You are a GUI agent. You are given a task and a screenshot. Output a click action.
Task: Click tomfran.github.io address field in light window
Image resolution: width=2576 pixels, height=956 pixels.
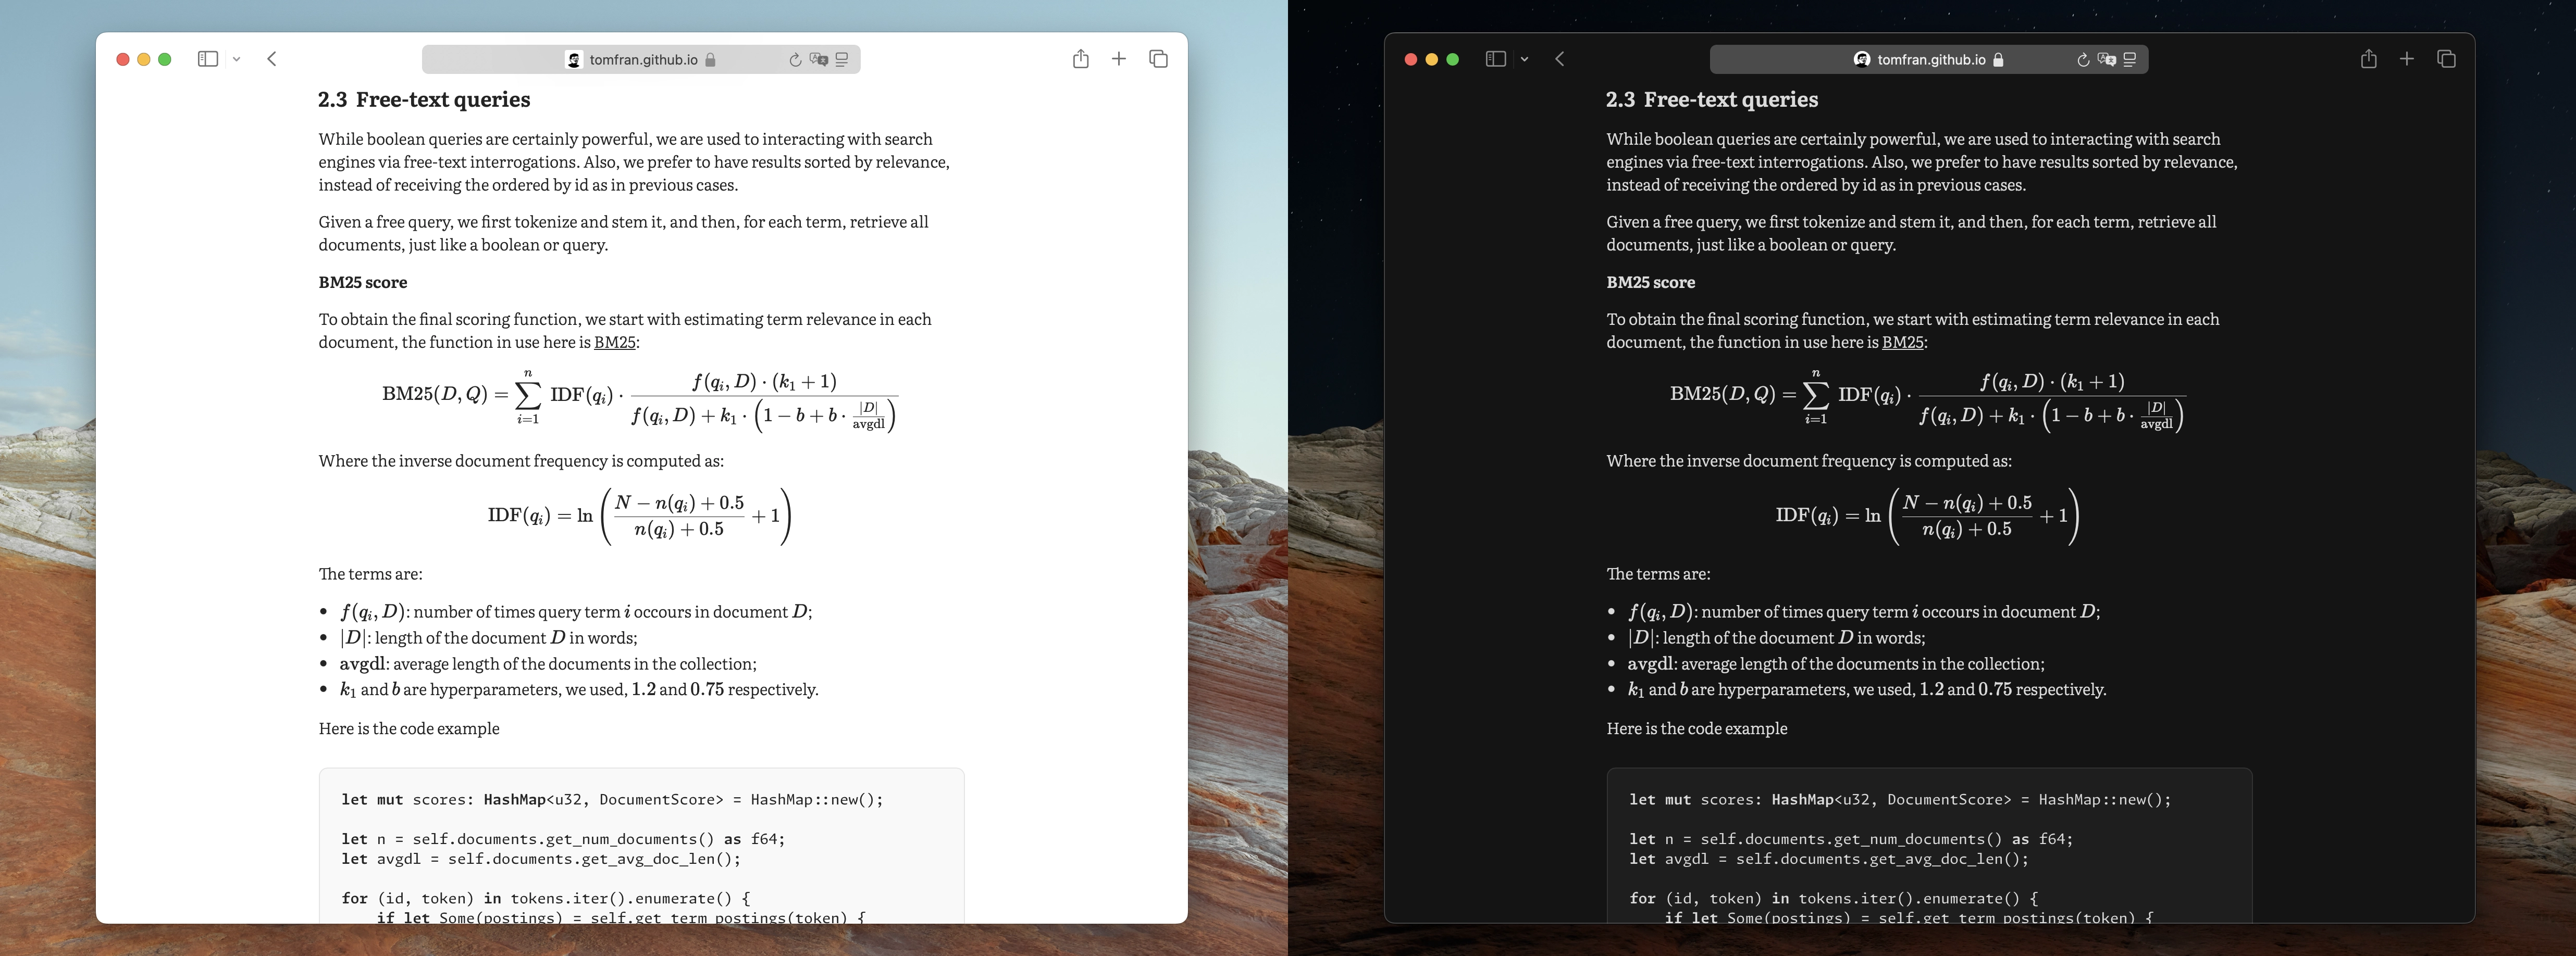(x=643, y=60)
